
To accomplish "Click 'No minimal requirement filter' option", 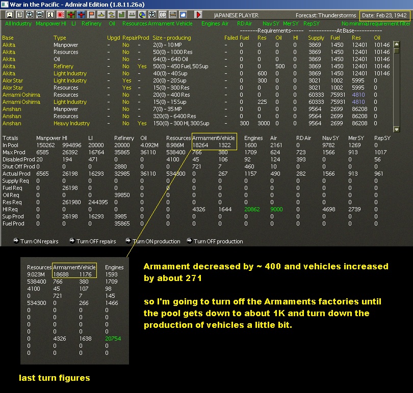I will pyautogui.click(x=376, y=23).
